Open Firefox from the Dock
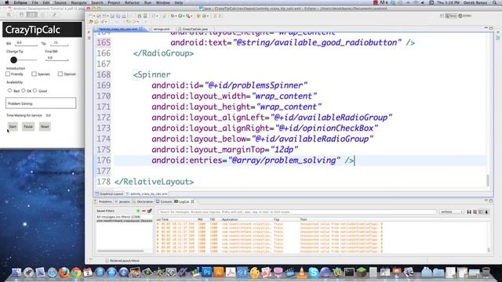The image size is (502, 282). [64, 273]
